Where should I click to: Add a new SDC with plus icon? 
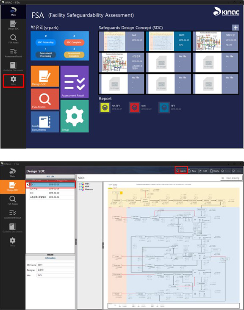pyautogui.click(x=236, y=28)
